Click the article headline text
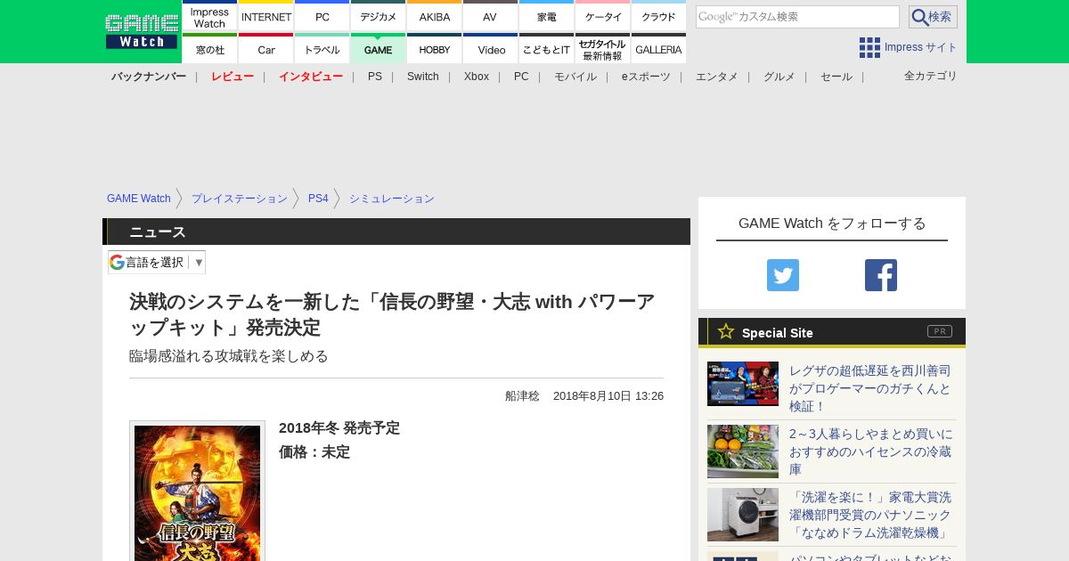 pos(392,314)
